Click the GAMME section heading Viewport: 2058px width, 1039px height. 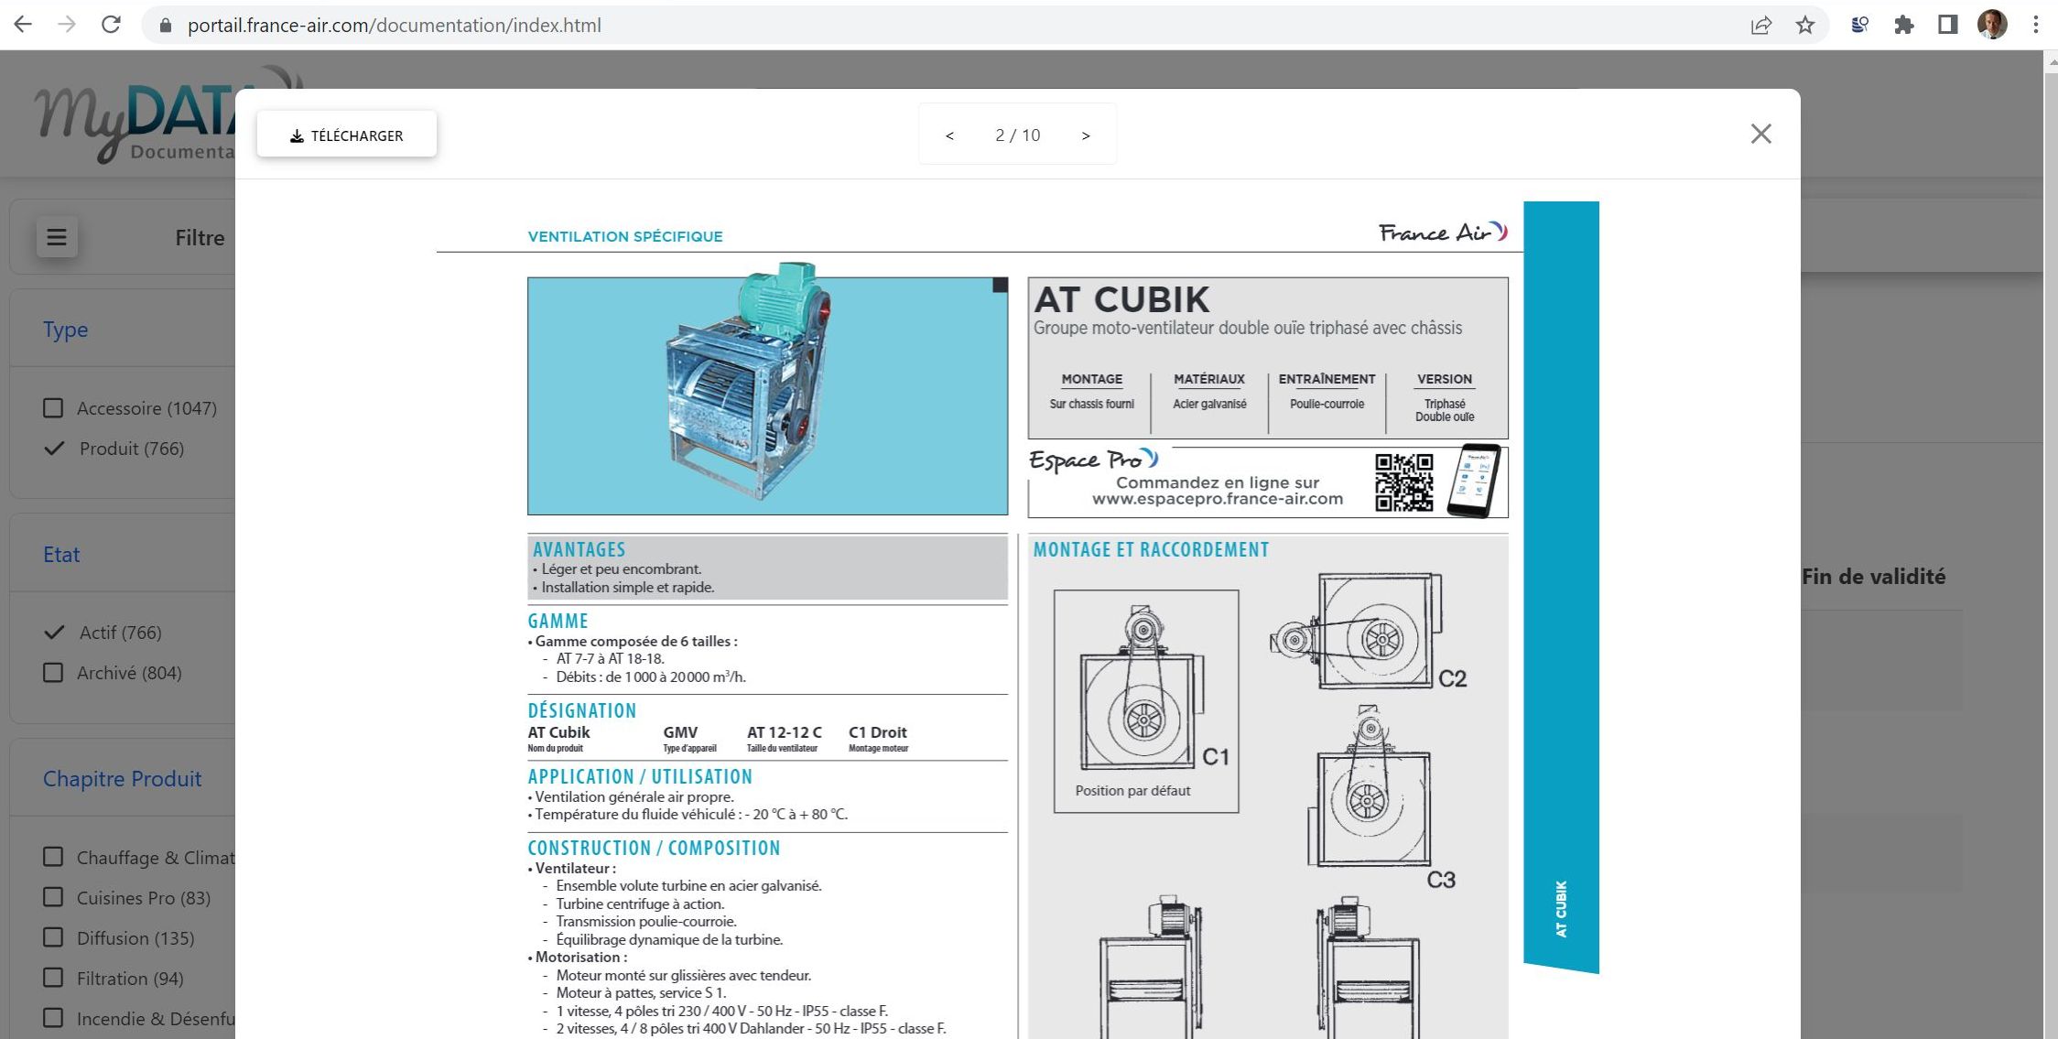[x=558, y=621]
